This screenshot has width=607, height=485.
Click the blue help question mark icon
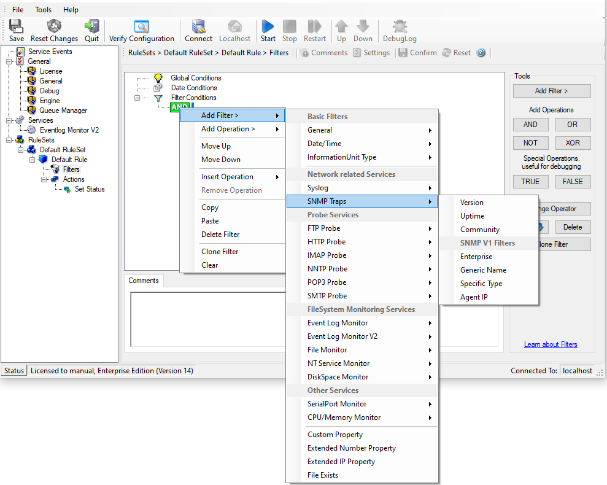[481, 53]
